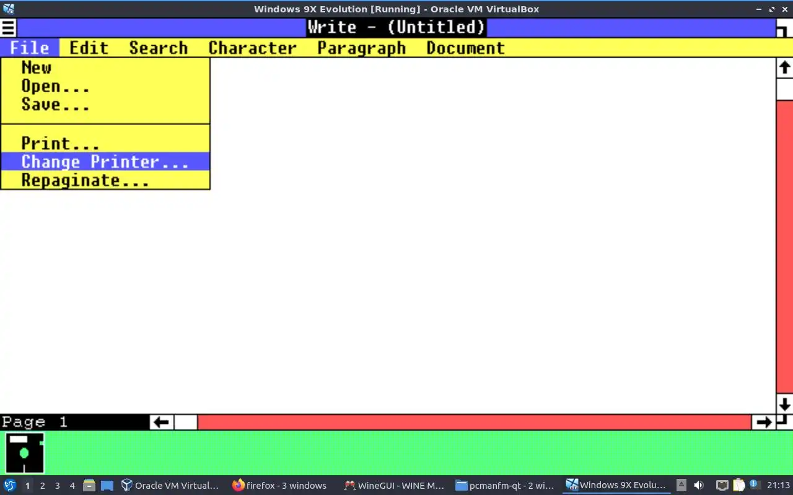Click the horizontal scrollbar right arrow
Image resolution: width=793 pixels, height=495 pixels.
(764, 422)
